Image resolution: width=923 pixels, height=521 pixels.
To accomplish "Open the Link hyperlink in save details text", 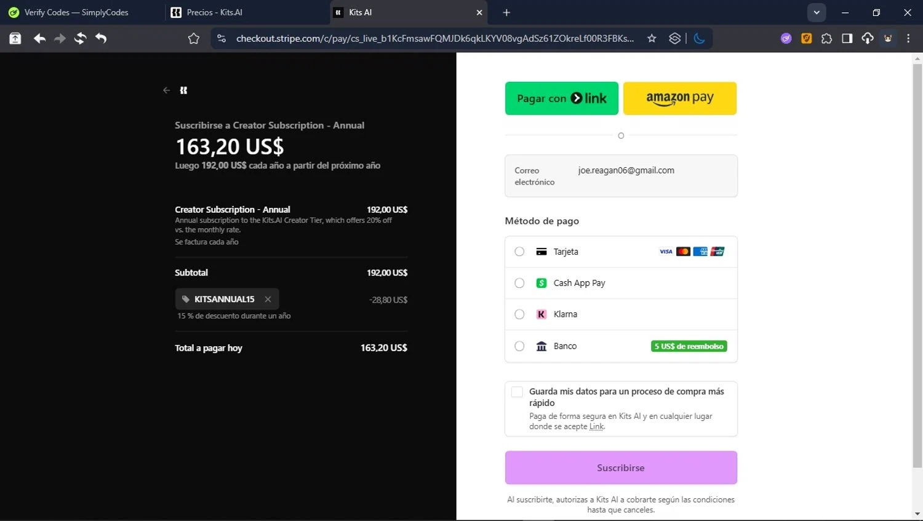I will (x=597, y=426).
